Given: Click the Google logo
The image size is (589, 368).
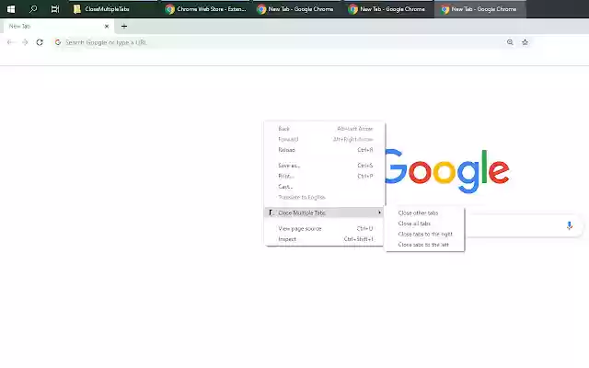Looking at the screenshot, I should 447,171.
